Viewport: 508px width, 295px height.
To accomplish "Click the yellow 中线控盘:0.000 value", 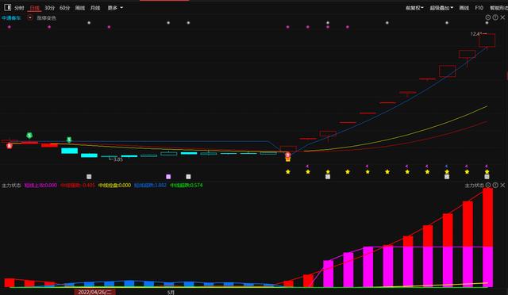I will (x=114, y=186).
